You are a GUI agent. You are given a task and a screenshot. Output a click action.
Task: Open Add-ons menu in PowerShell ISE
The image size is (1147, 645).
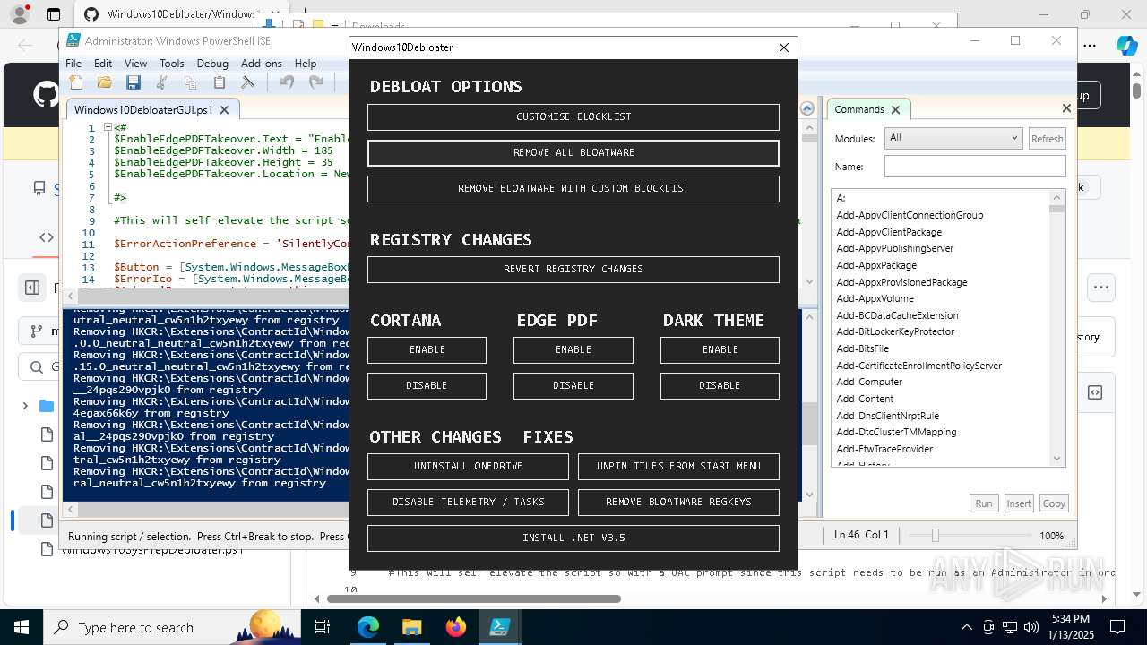click(x=262, y=64)
